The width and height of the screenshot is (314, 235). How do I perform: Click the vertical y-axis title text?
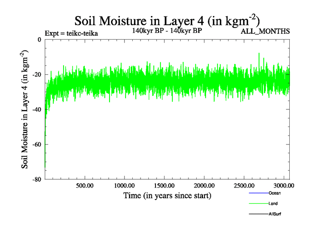[x=25, y=109]
